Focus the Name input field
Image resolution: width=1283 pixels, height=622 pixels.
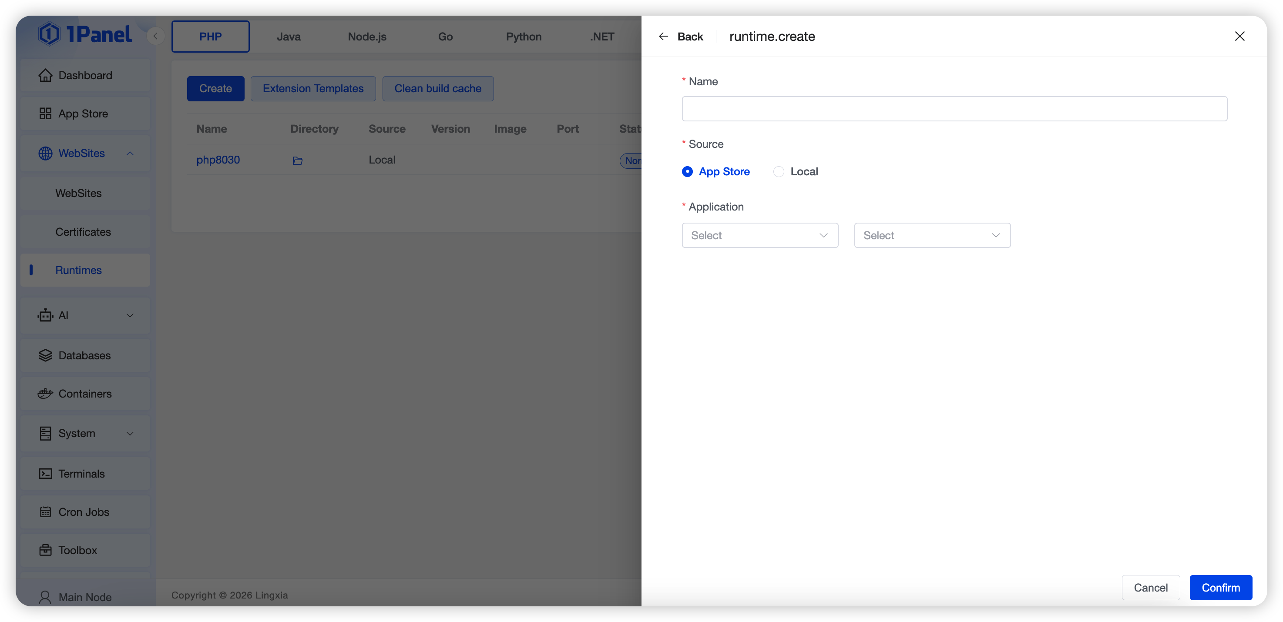(954, 109)
